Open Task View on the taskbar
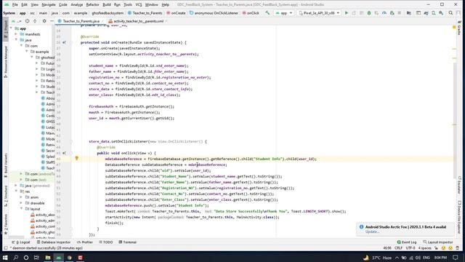The image size is (465, 262). point(36,258)
